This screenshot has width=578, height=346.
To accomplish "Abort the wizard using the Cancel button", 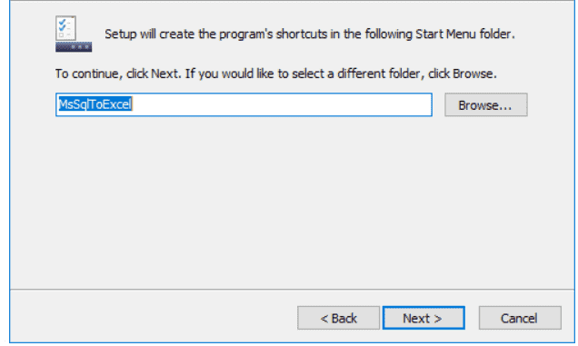I will tap(520, 318).
